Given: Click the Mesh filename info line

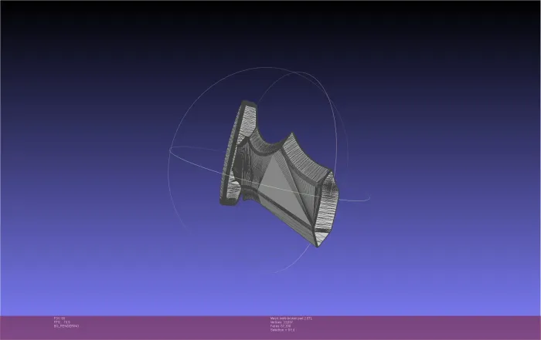Looking at the screenshot, I should click(291, 318).
